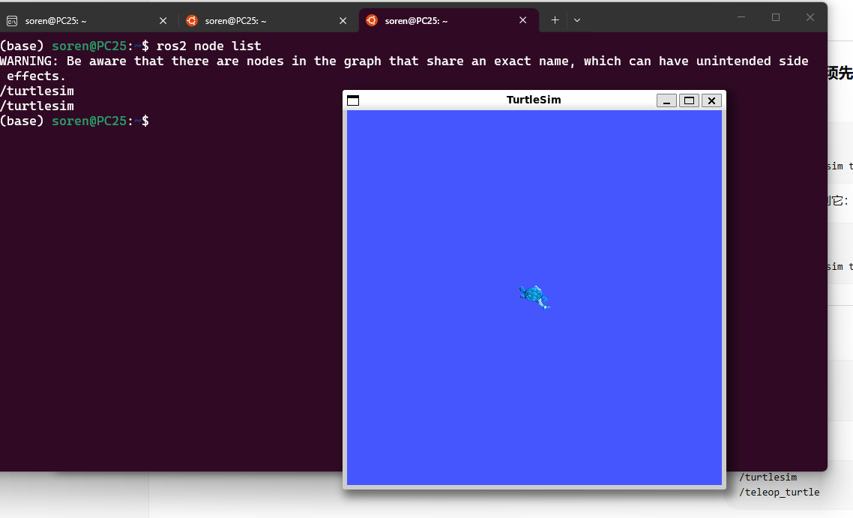Close the active third terminal tab
The height and width of the screenshot is (518, 853).
pos(522,20)
